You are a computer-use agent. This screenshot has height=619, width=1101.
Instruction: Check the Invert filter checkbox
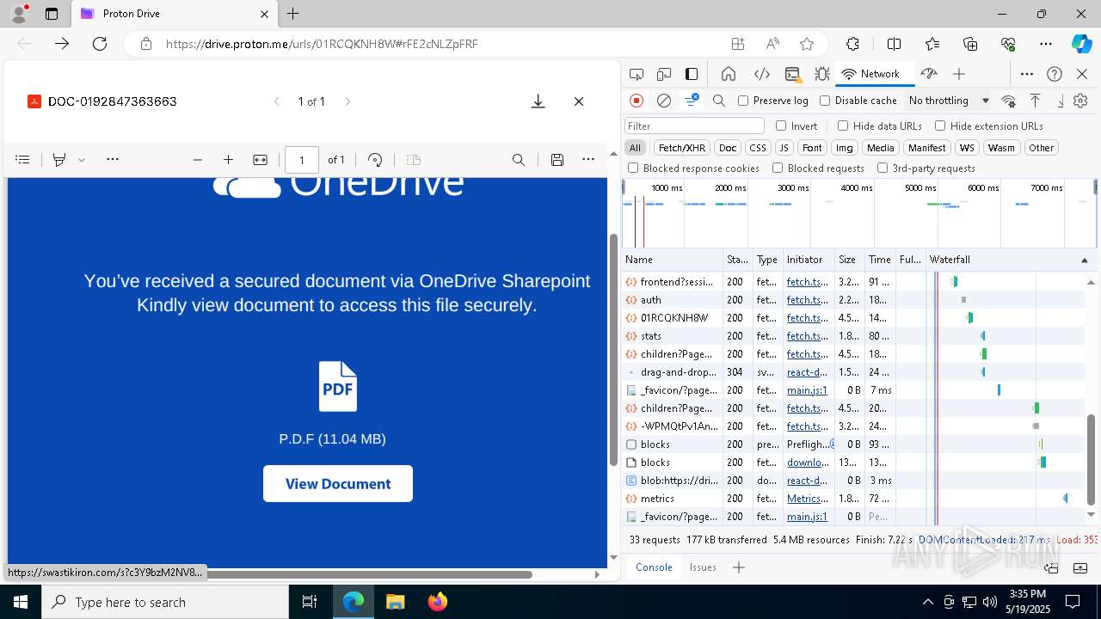click(797, 126)
